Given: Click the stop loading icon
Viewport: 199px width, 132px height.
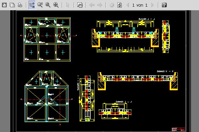Looking at the screenshot, I should click(x=112, y=5).
